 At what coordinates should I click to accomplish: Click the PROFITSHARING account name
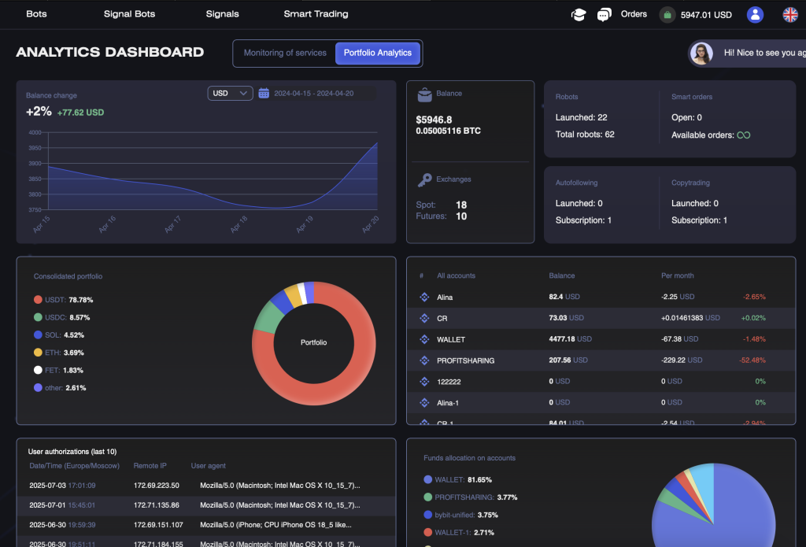[466, 361]
